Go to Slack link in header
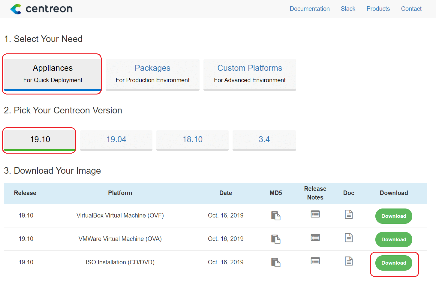436x288 pixels. coord(348,9)
